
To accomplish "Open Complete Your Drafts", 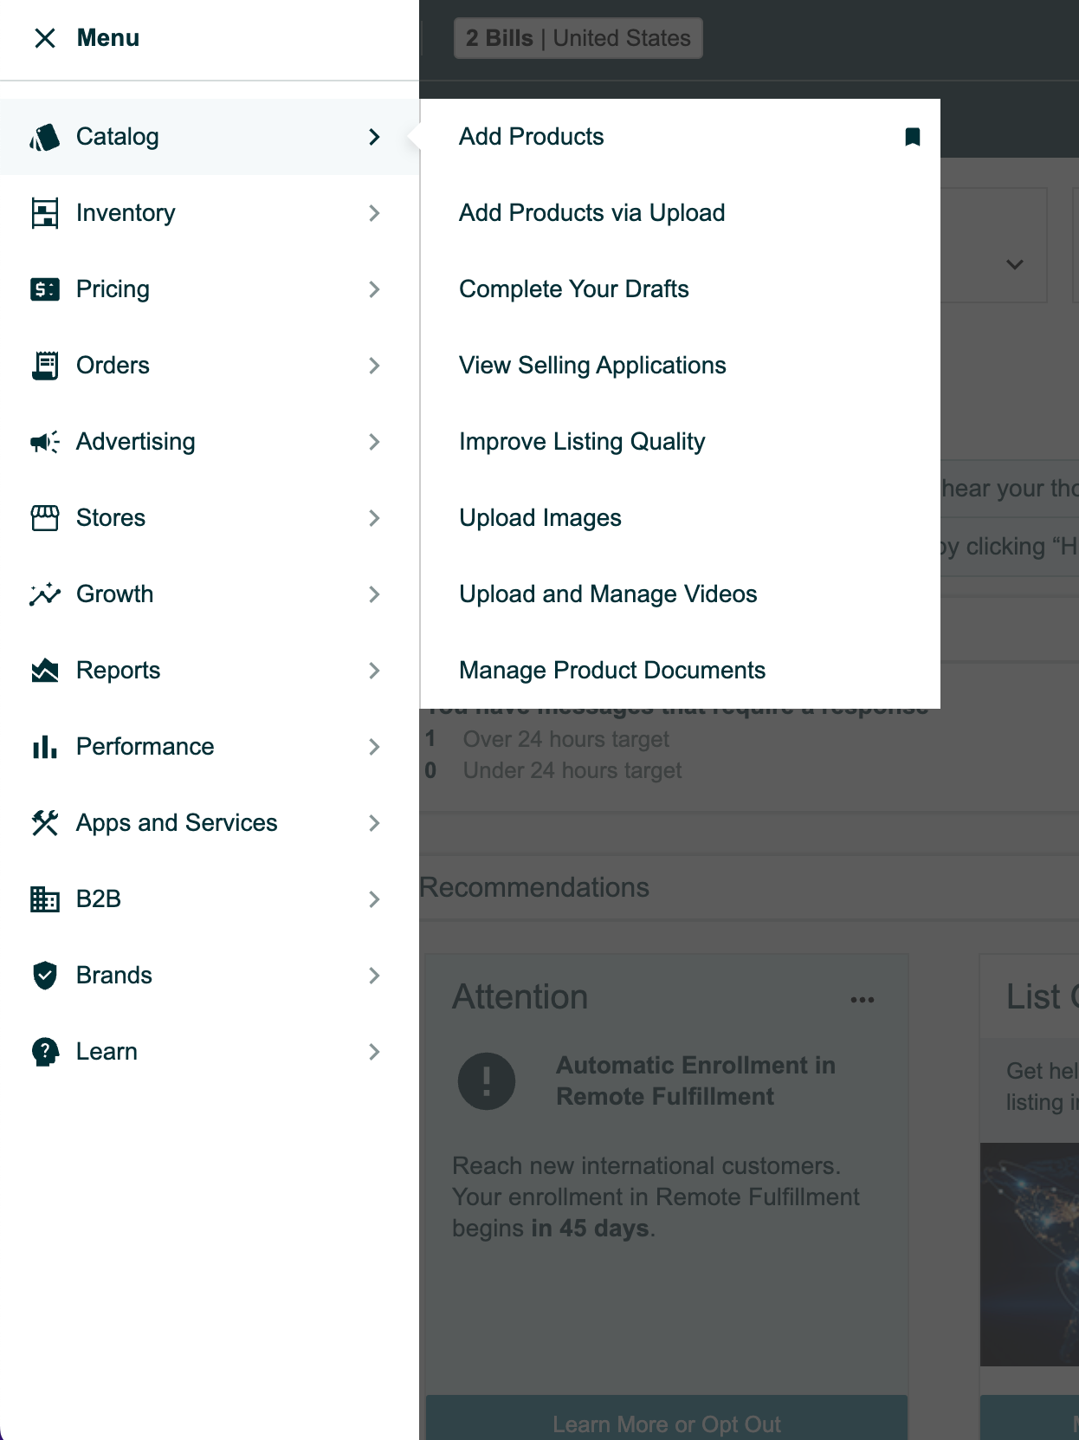I will point(573,289).
